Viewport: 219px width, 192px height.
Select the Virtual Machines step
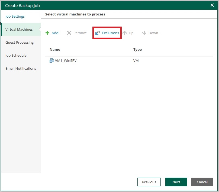point(19,29)
